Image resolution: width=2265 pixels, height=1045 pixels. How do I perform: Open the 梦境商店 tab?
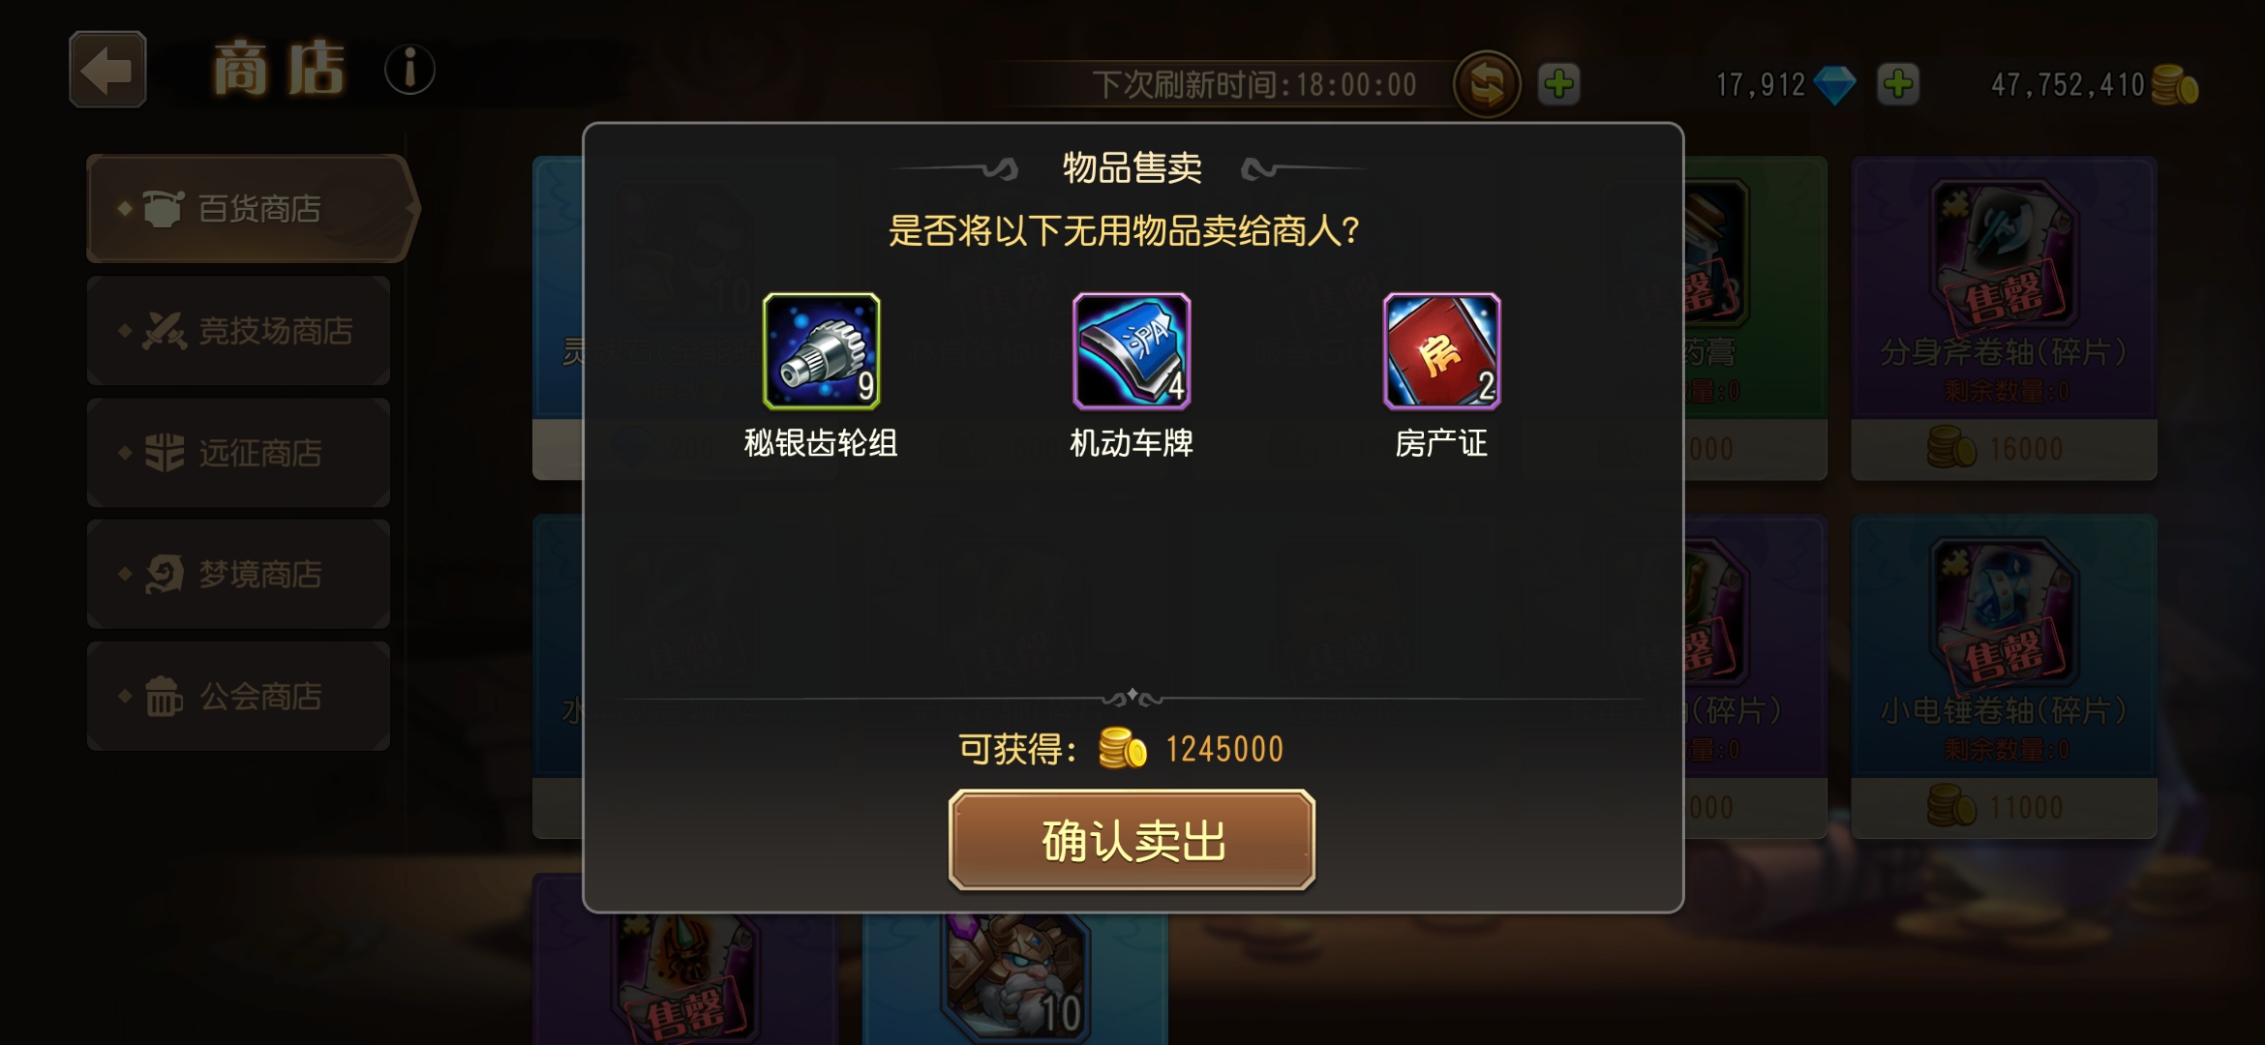pyautogui.click(x=238, y=574)
